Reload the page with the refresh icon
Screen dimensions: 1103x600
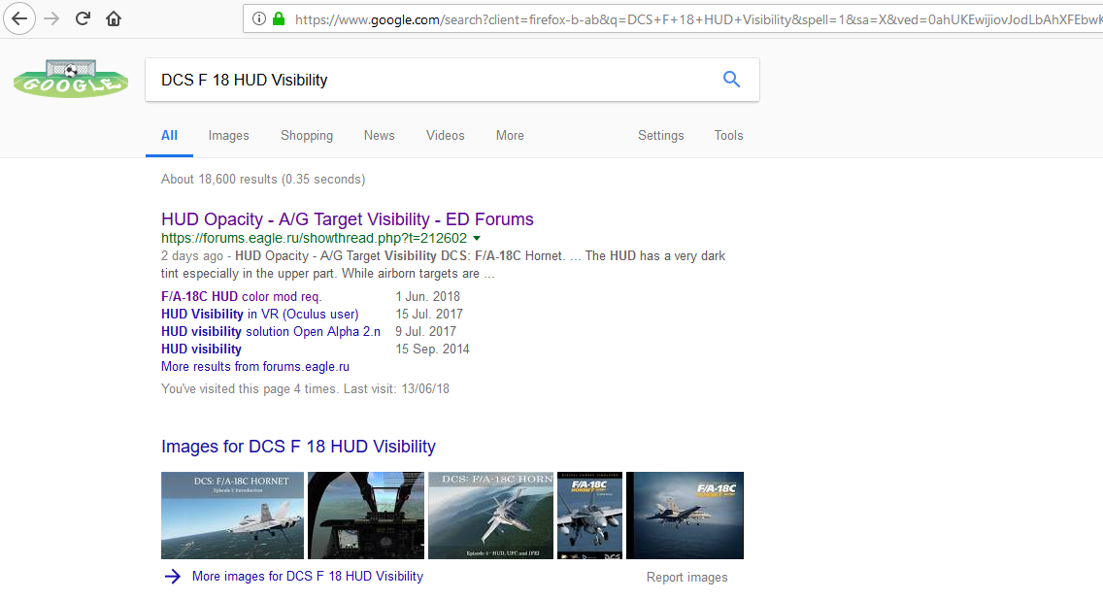tap(83, 18)
